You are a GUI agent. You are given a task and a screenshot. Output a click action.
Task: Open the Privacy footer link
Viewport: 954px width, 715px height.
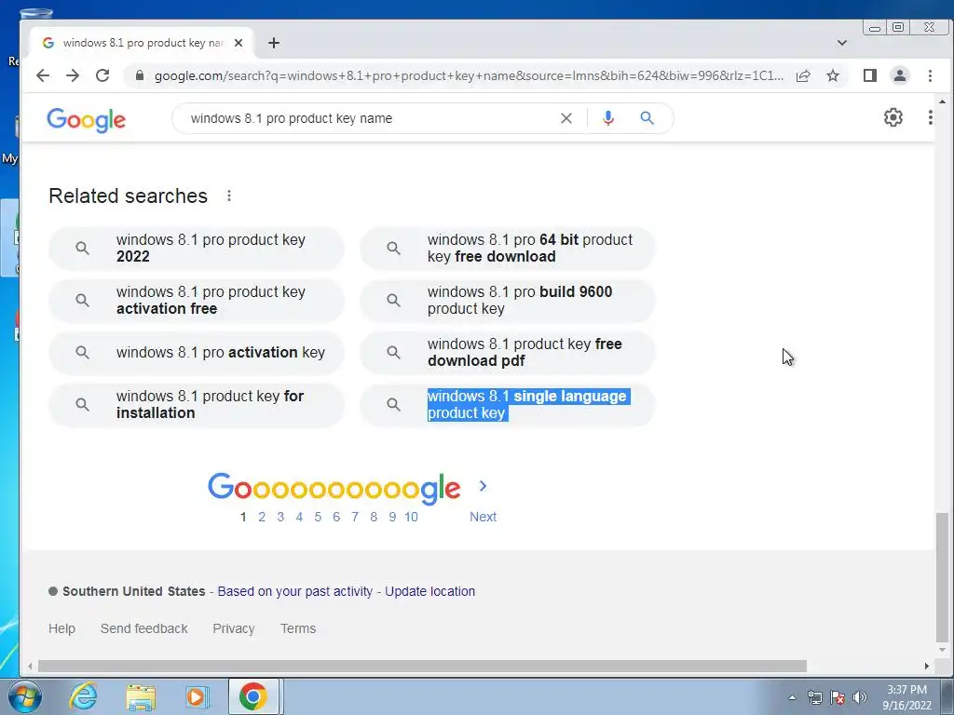pyautogui.click(x=234, y=628)
